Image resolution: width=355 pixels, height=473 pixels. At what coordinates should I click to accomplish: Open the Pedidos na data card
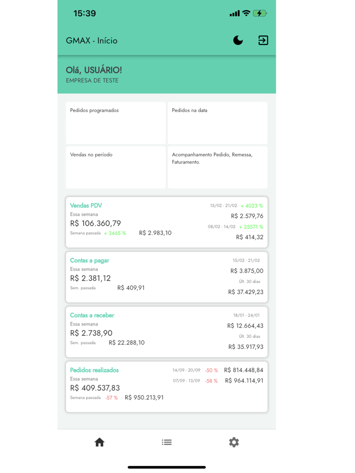pos(217,123)
